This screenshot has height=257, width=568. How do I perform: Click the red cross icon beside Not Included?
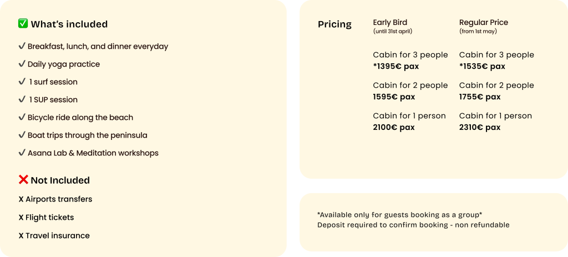pos(23,180)
